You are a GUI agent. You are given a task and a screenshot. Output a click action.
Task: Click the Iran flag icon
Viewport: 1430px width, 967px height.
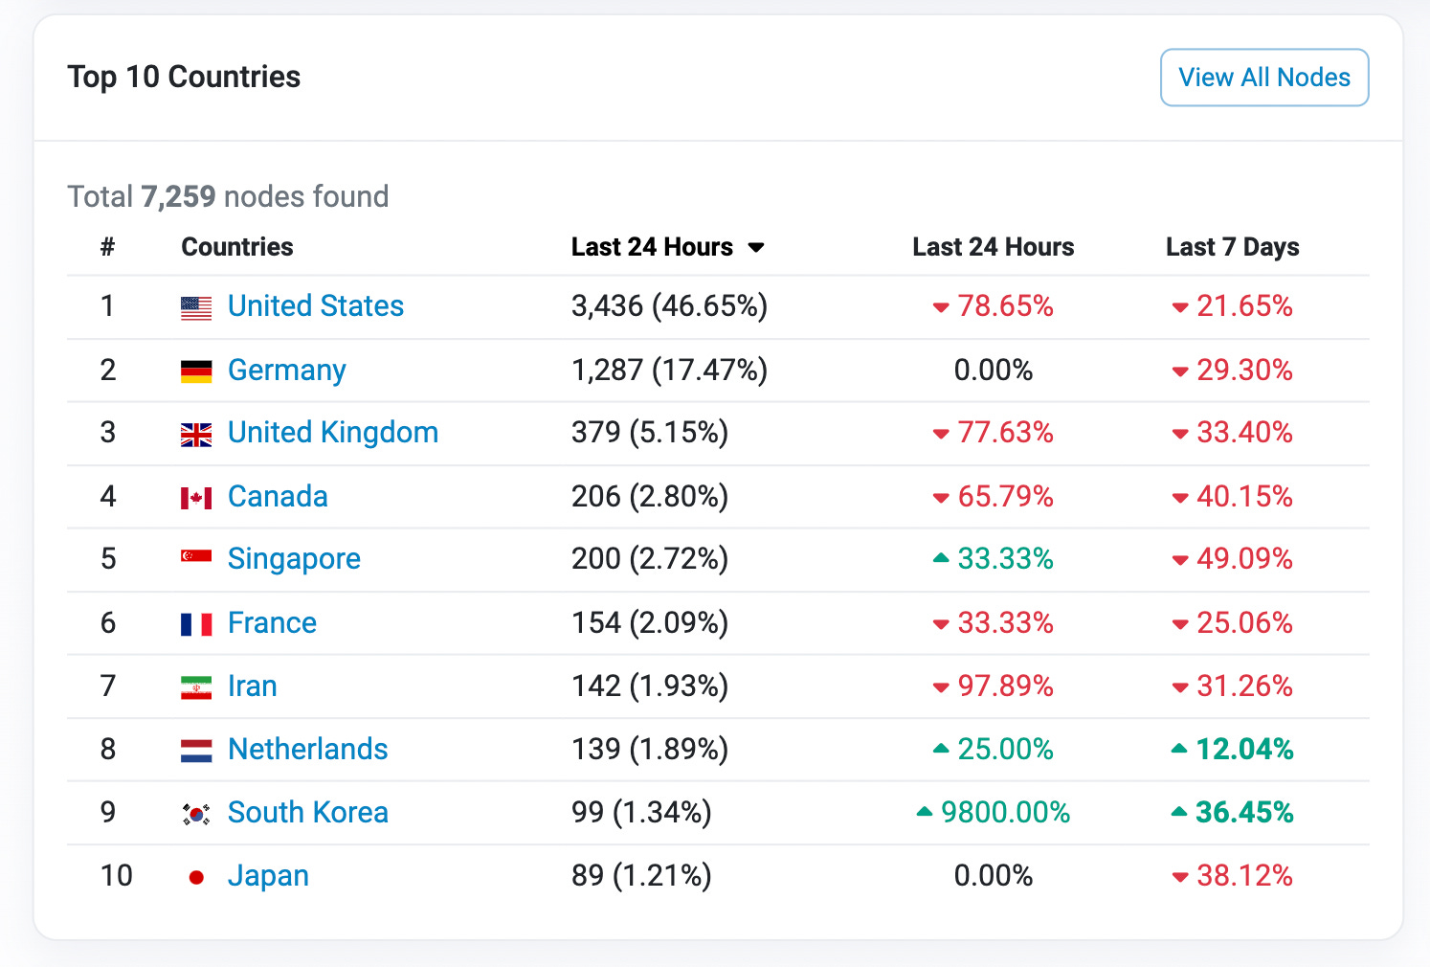196,687
